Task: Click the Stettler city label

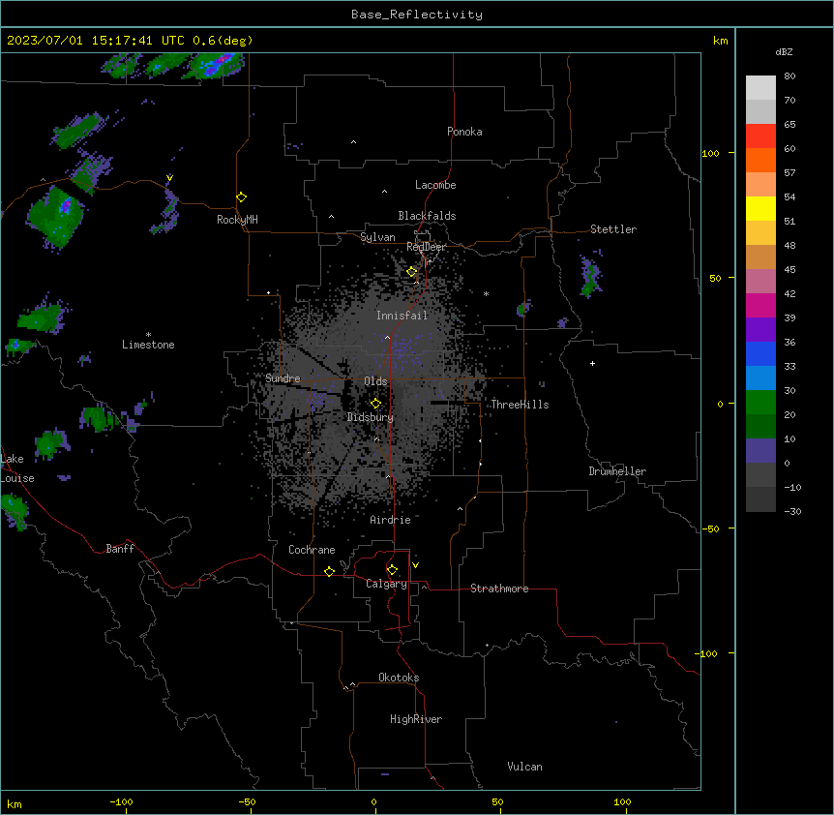Action: (613, 229)
